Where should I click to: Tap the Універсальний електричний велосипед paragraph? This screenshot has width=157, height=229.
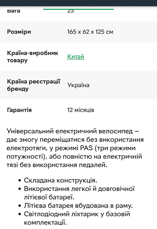(x=75, y=148)
